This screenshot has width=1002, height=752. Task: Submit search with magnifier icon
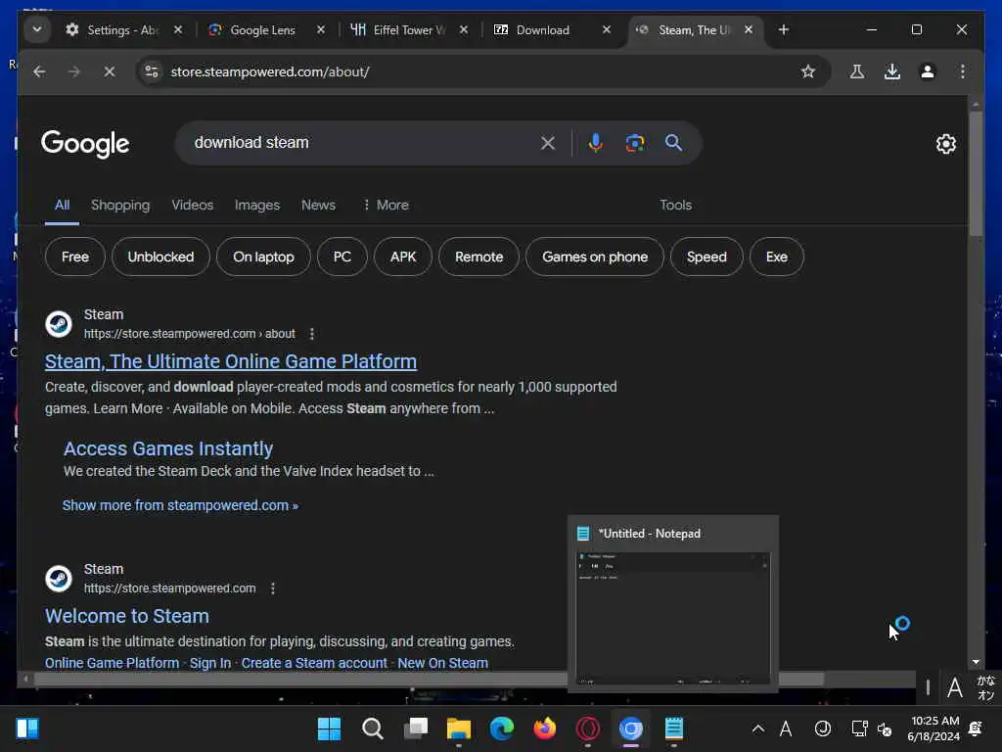coord(673,143)
